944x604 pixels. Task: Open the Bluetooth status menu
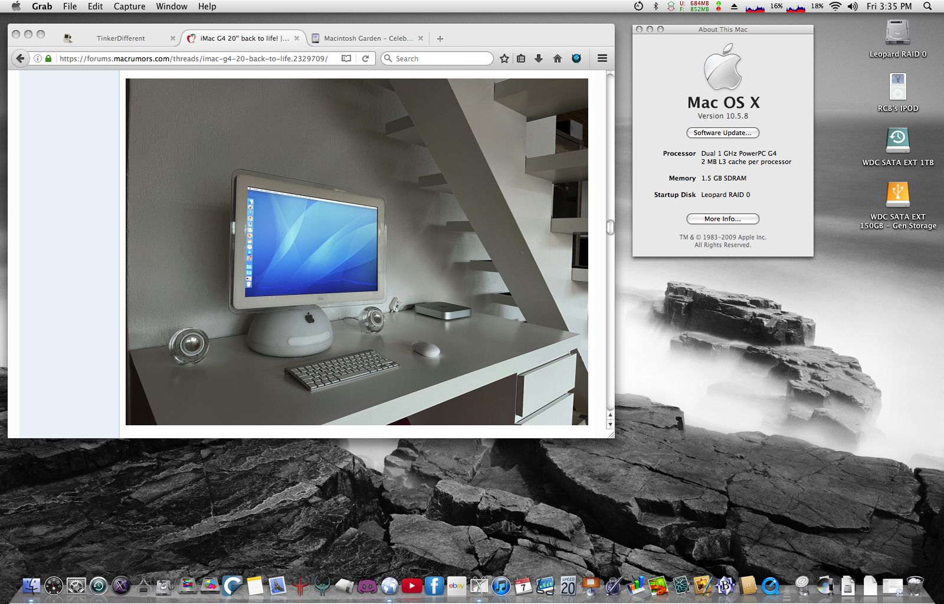click(x=655, y=6)
